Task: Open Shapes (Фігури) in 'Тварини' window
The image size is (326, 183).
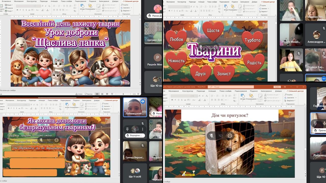Action: [226, 8]
